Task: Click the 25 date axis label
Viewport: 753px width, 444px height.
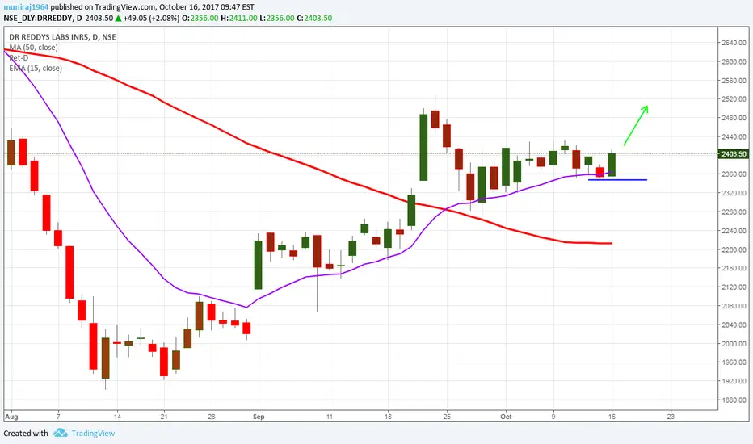Action: (447, 417)
